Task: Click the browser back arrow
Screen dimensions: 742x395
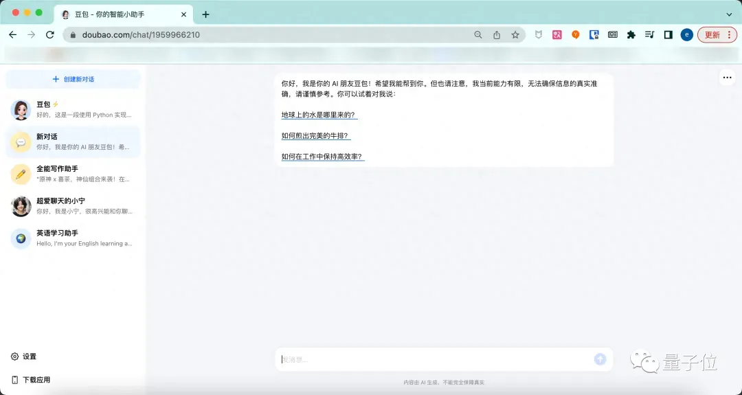Action: tap(13, 34)
